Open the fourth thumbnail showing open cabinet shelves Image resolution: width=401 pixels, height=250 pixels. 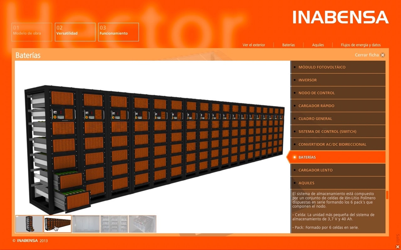pyautogui.click(x=114, y=224)
